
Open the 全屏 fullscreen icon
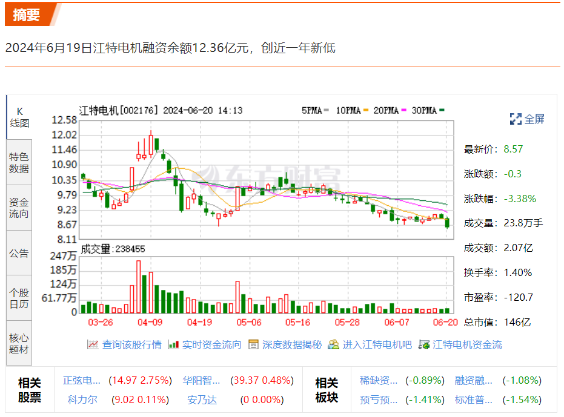[x=516, y=119]
